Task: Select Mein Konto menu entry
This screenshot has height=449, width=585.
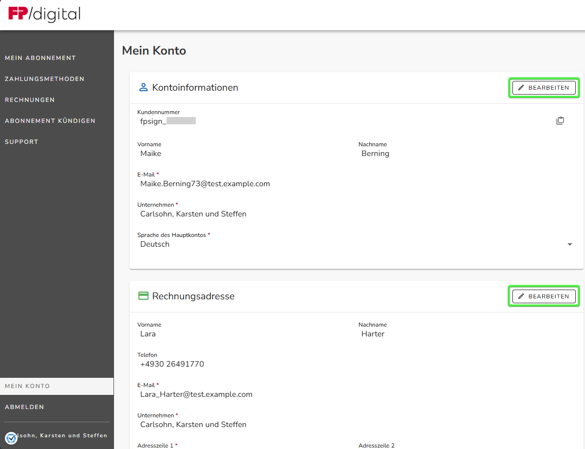Action: [x=28, y=386]
